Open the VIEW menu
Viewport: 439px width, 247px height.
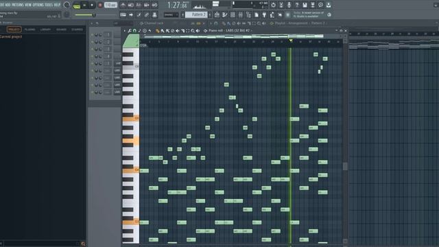coord(28,5)
